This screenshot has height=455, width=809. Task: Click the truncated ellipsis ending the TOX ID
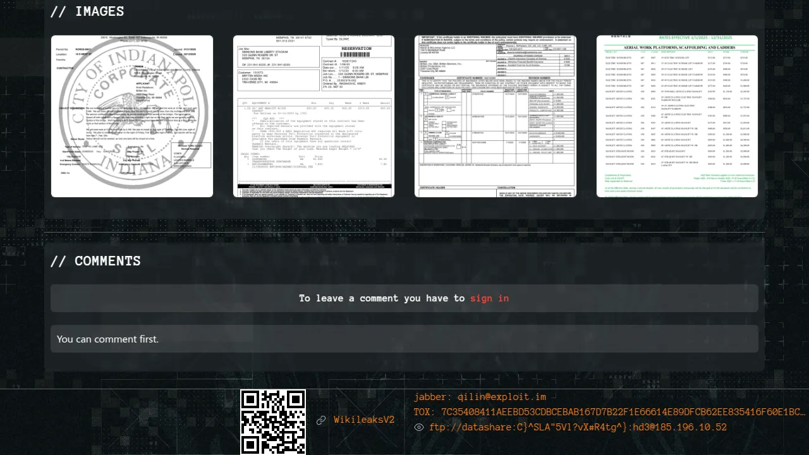(801, 413)
